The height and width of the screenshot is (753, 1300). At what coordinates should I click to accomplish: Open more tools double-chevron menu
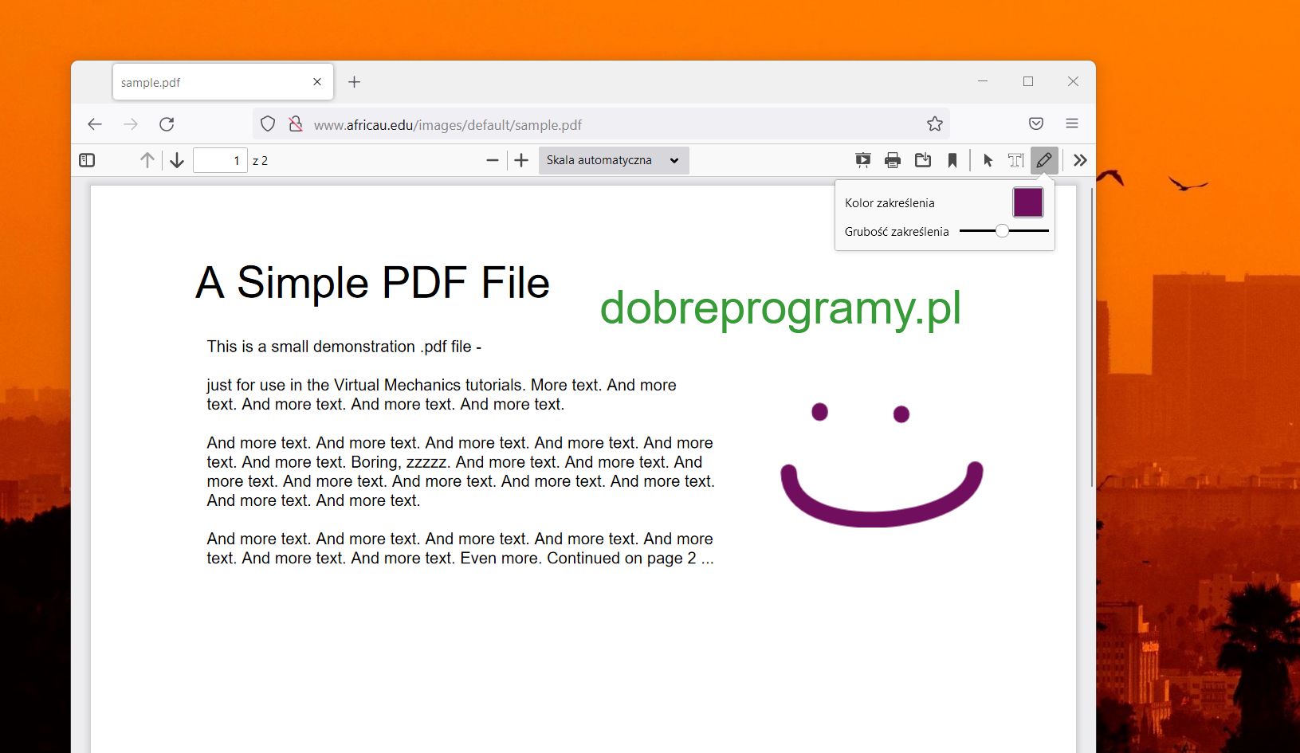(x=1080, y=160)
